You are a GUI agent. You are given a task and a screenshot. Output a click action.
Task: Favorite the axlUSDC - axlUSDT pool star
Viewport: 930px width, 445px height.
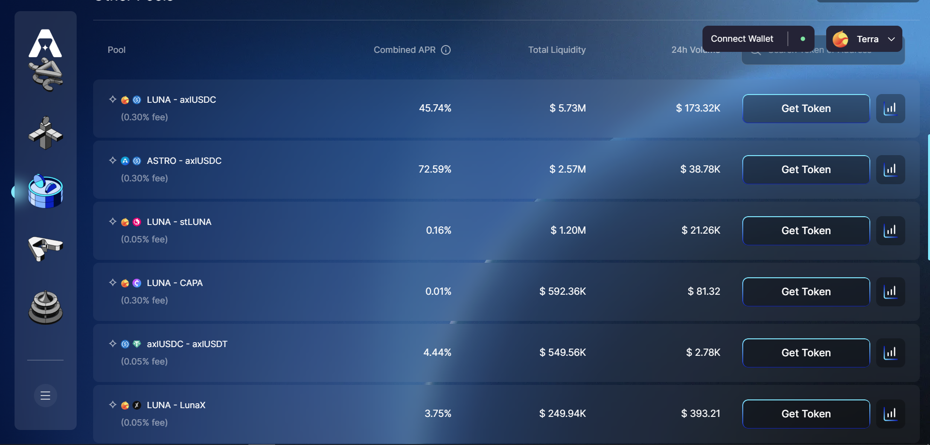(113, 344)
